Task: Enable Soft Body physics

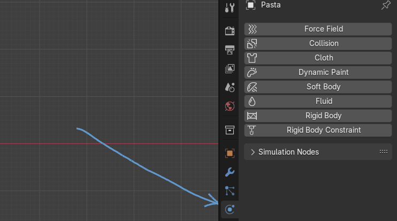Action: [318, 87]
